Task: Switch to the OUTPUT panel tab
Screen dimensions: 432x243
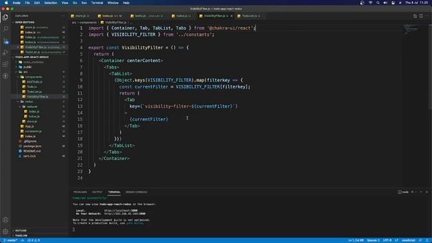Action: click(x=97, y=192)
